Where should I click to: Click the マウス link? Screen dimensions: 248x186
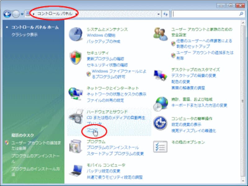click(92, 130)
